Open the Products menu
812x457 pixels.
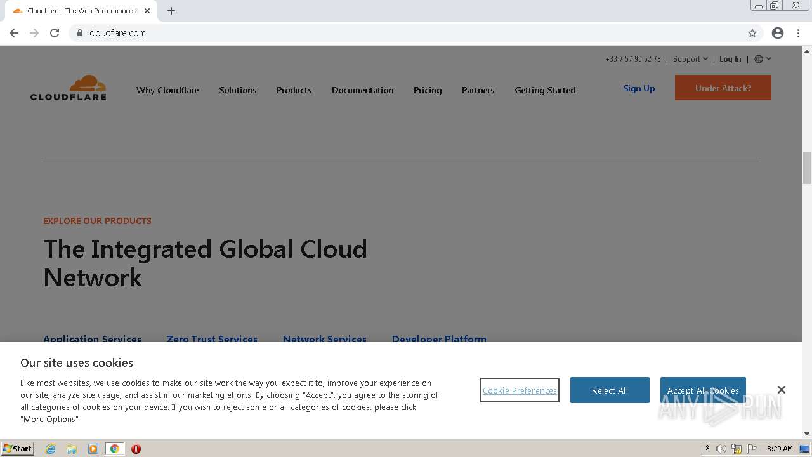[x=294, y=90]
